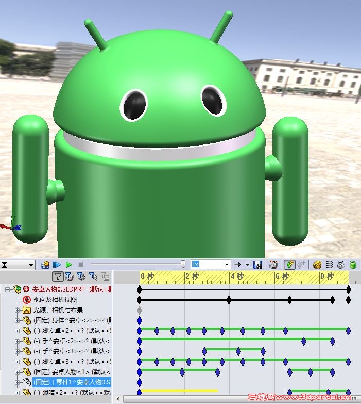The image size is (361, 404).
Task: Click the Android robot's left eye
Action: pyautogui.click(x=134, y=105)
